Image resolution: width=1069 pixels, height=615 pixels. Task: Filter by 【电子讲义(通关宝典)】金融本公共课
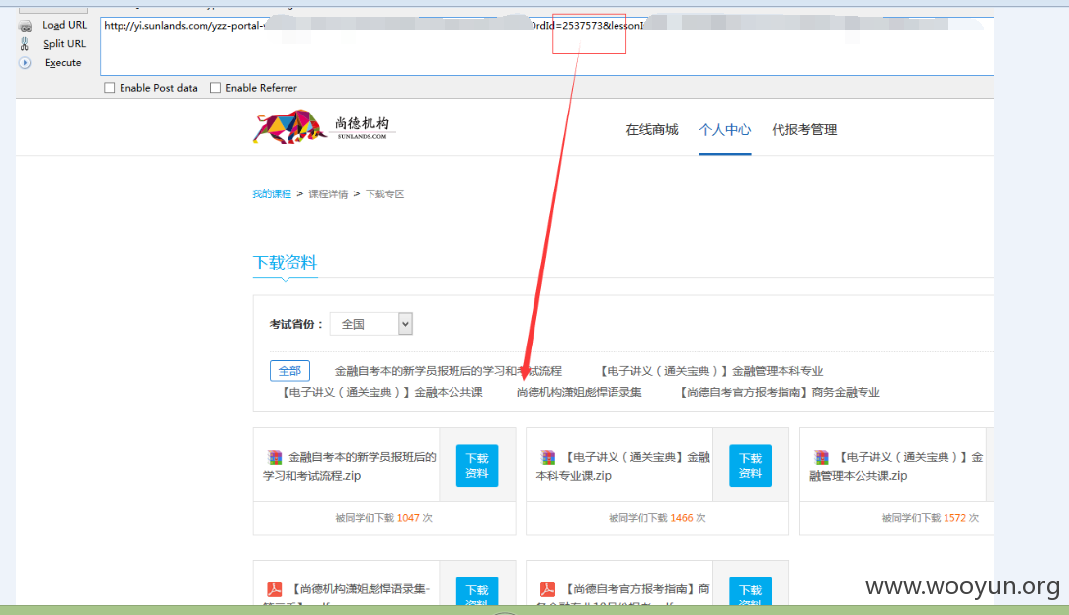coord(381,392)
